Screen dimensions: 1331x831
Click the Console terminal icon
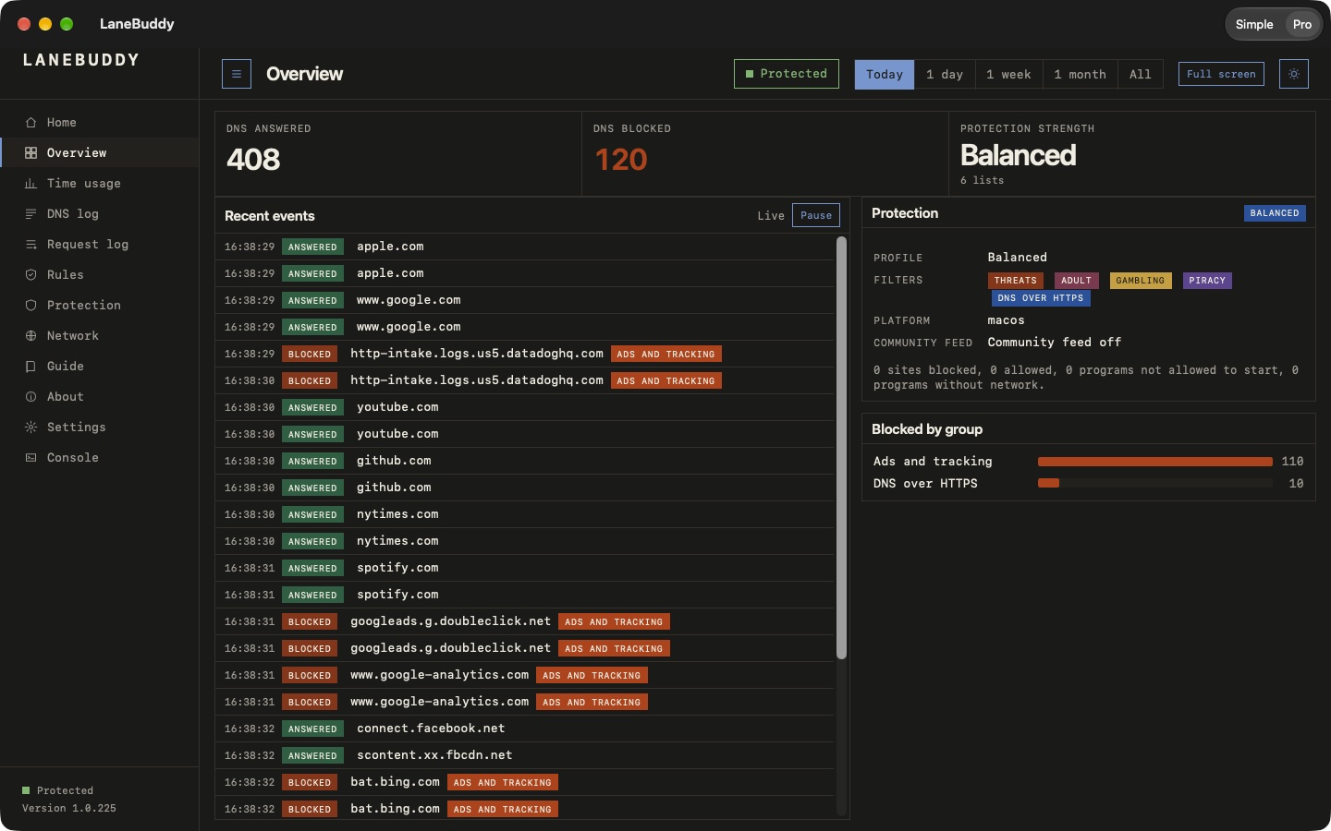(x=31, y=458)
